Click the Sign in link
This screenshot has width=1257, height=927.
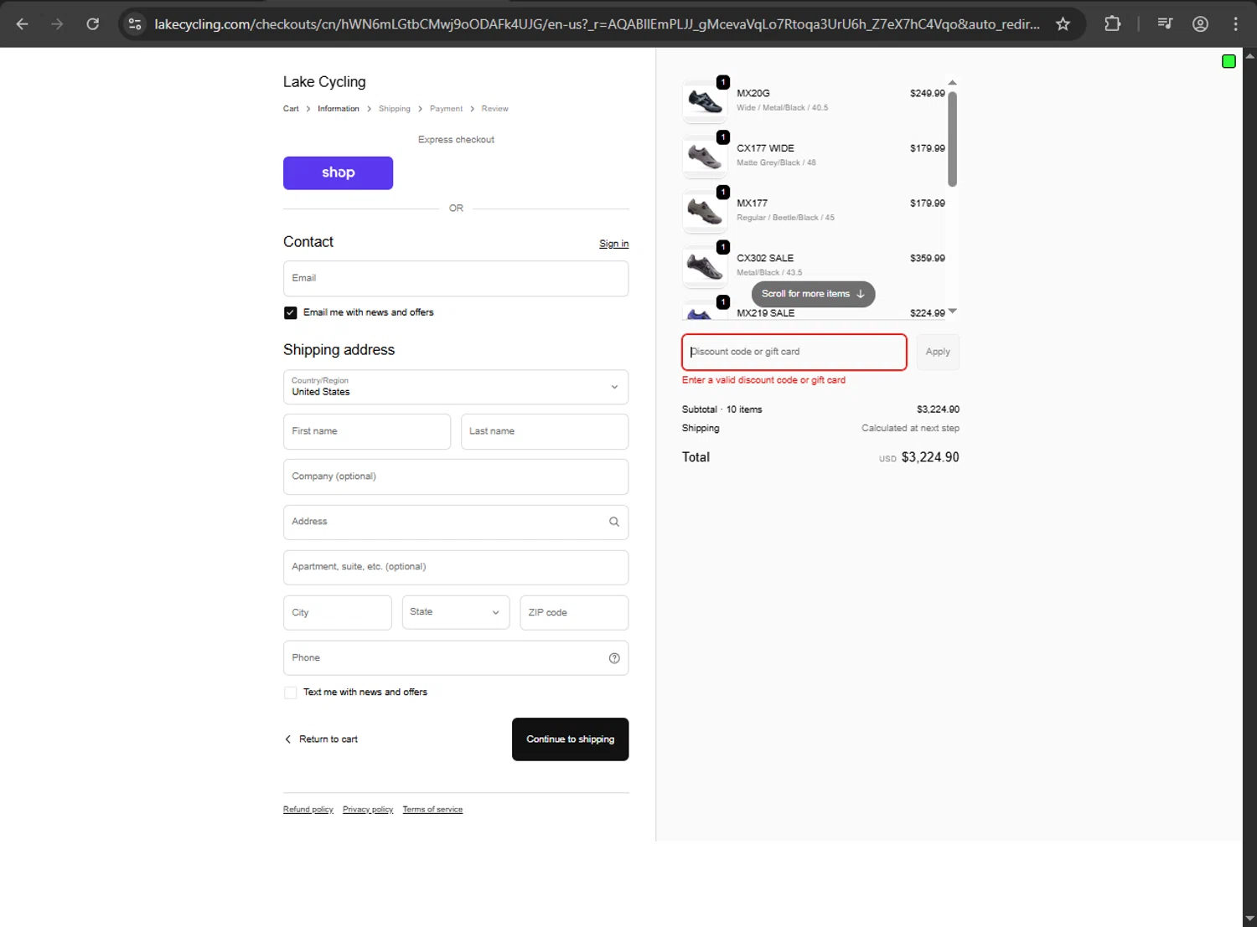click(x=613, y=244)
